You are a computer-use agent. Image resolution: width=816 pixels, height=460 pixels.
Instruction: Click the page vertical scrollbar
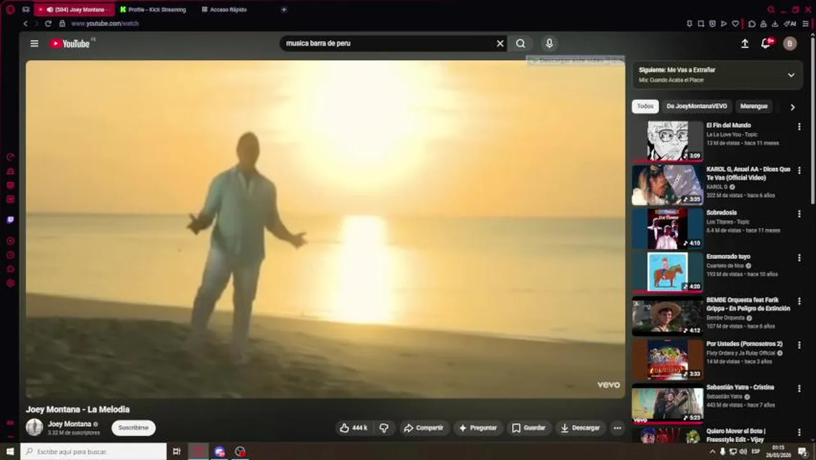pyautogui.click(x=813, y=121)
